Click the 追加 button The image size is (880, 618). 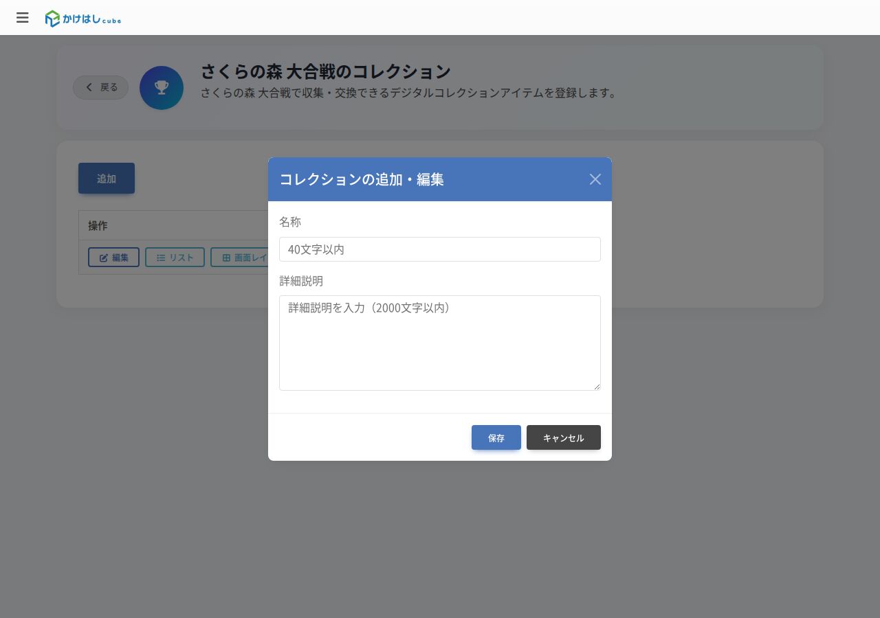(107, 179)
